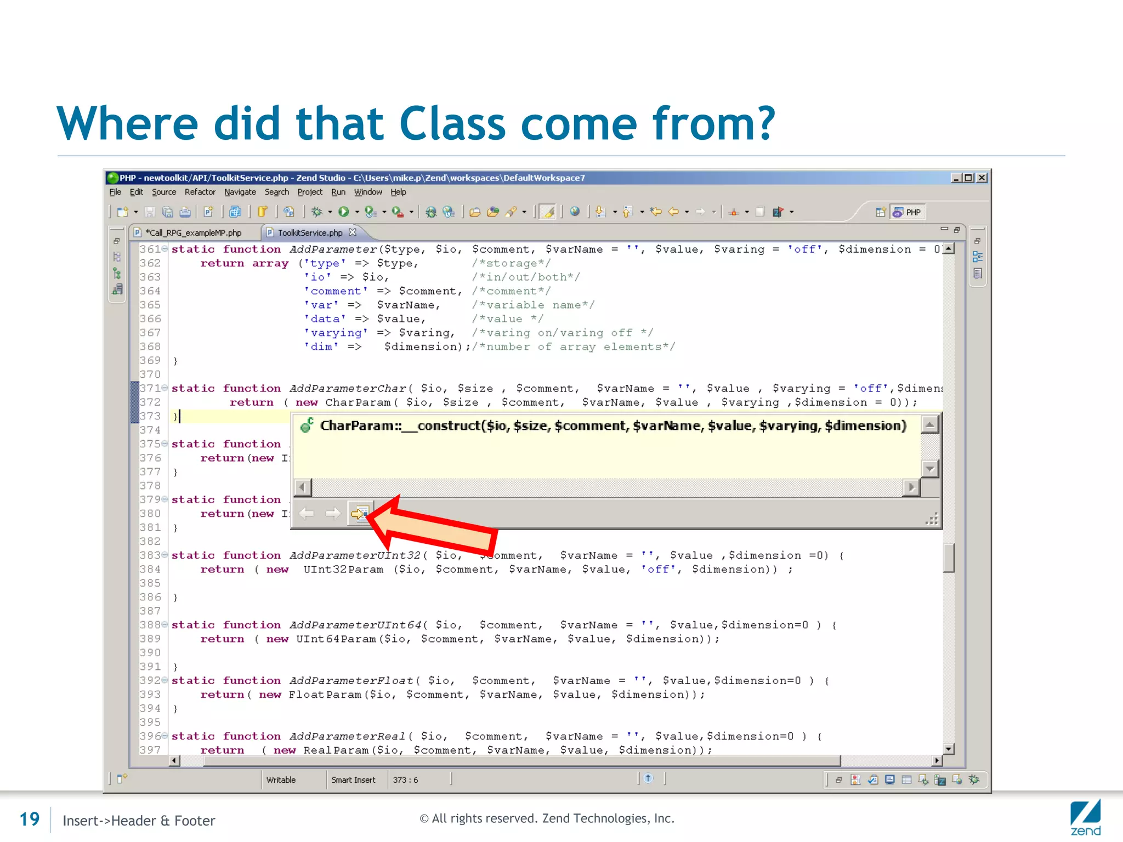Click the red node toolbar icon
Viewport: 1123px width, 842px height.
point(734,212)
